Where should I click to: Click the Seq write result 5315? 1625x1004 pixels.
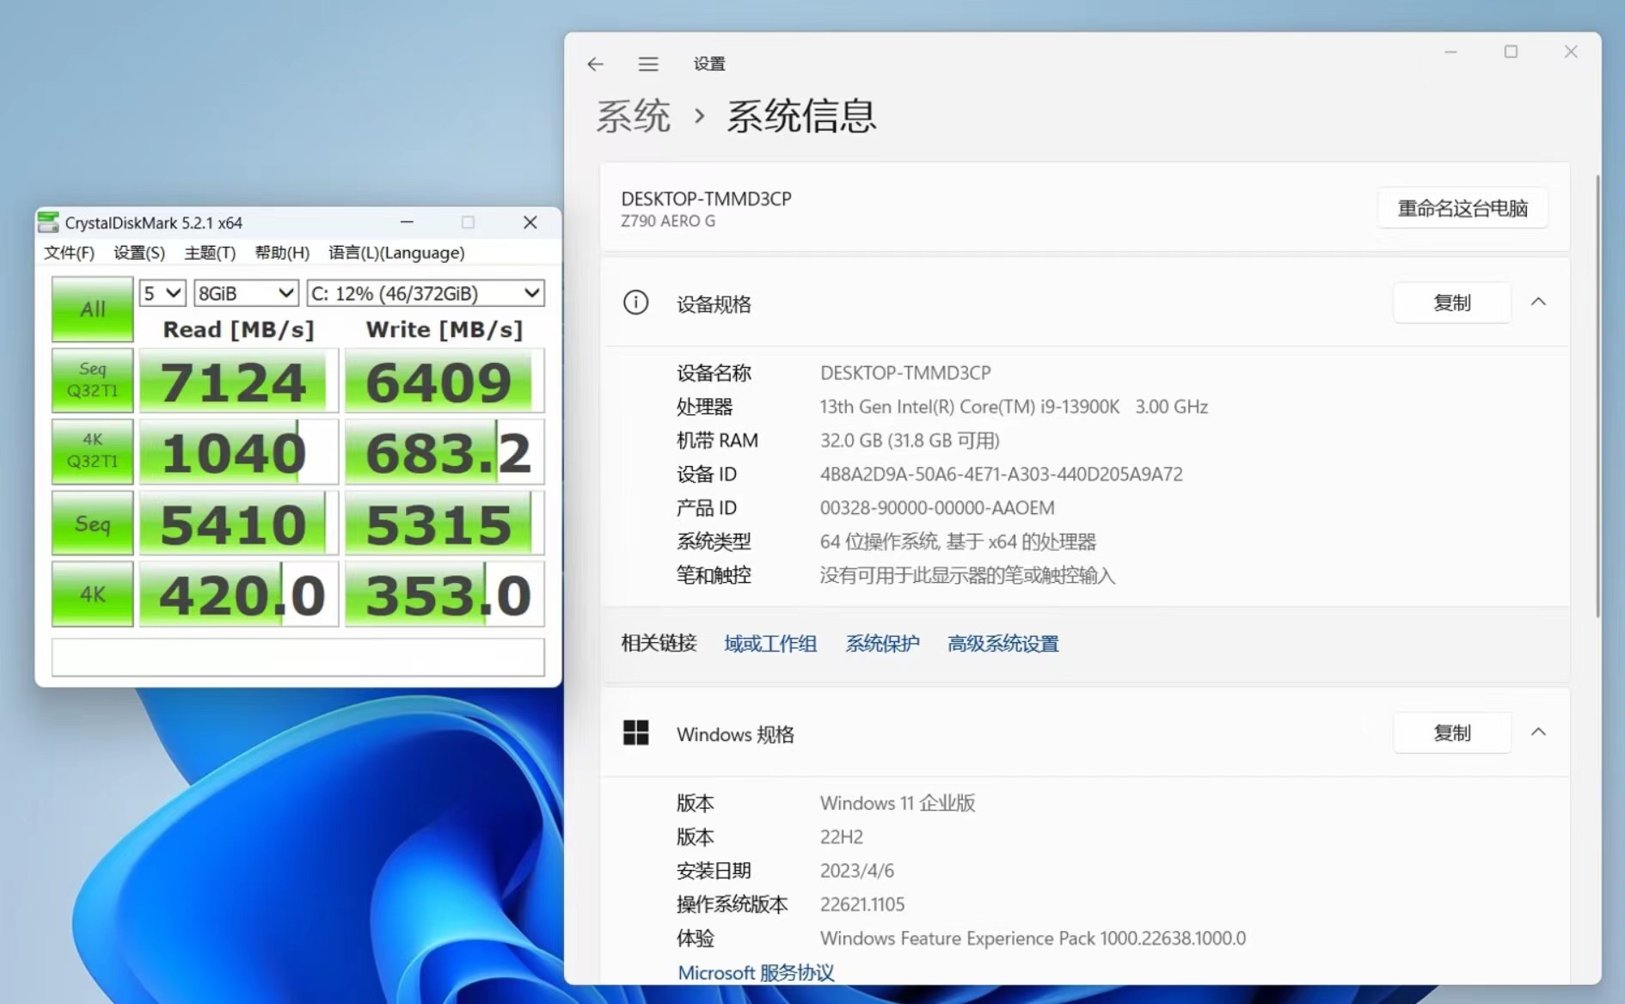point(445,523)
